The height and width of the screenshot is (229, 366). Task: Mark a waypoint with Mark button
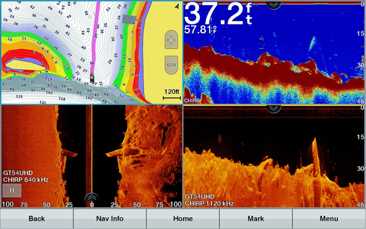(256, 219)
